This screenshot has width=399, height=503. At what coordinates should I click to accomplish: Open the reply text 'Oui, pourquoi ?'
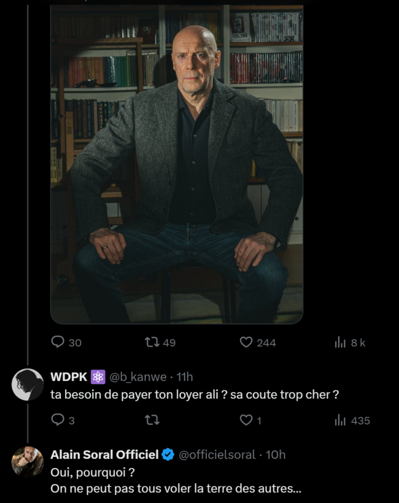[x=91, y=472]
